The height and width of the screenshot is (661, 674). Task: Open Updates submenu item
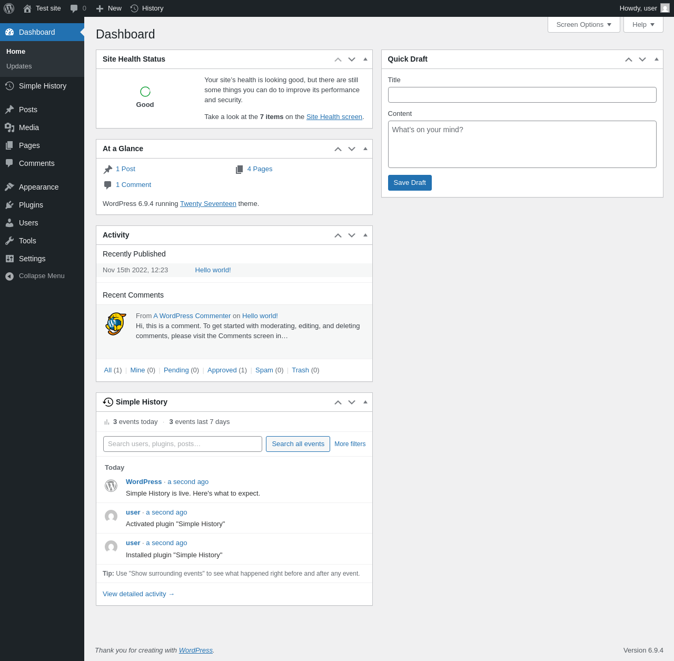19,66
